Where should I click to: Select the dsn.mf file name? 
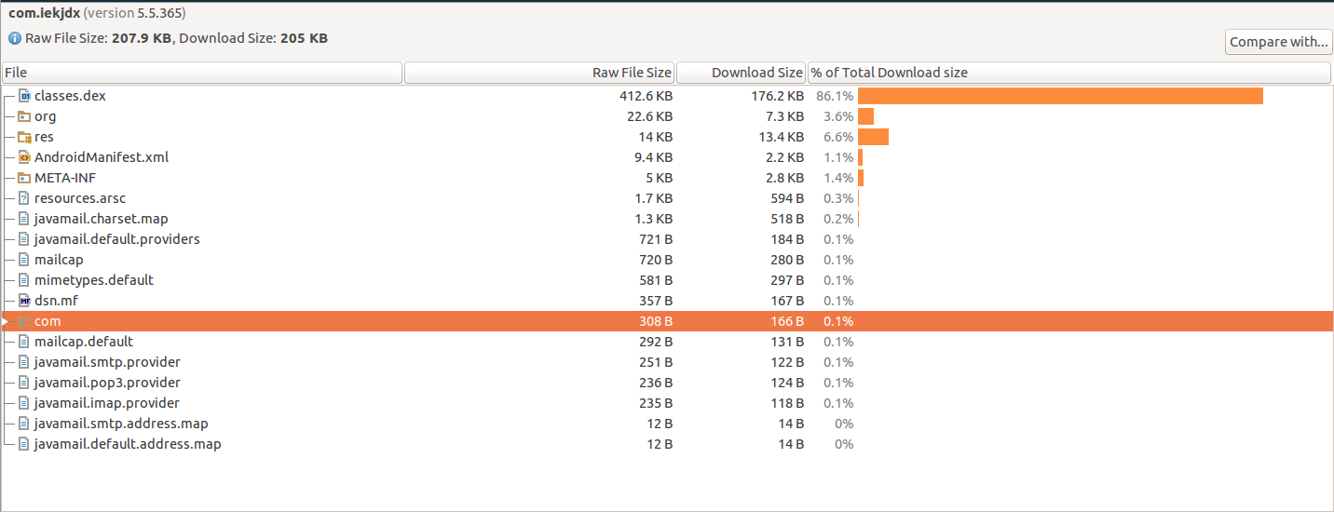point(56,301)
